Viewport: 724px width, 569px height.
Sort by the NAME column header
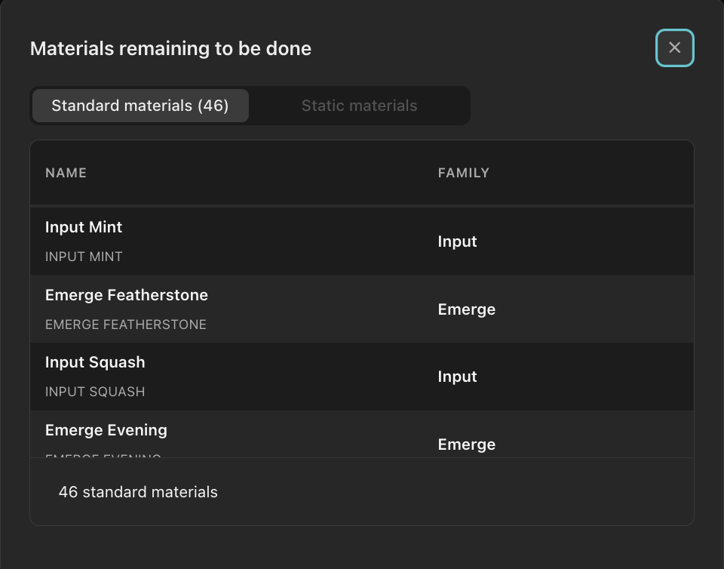point(66,173)
